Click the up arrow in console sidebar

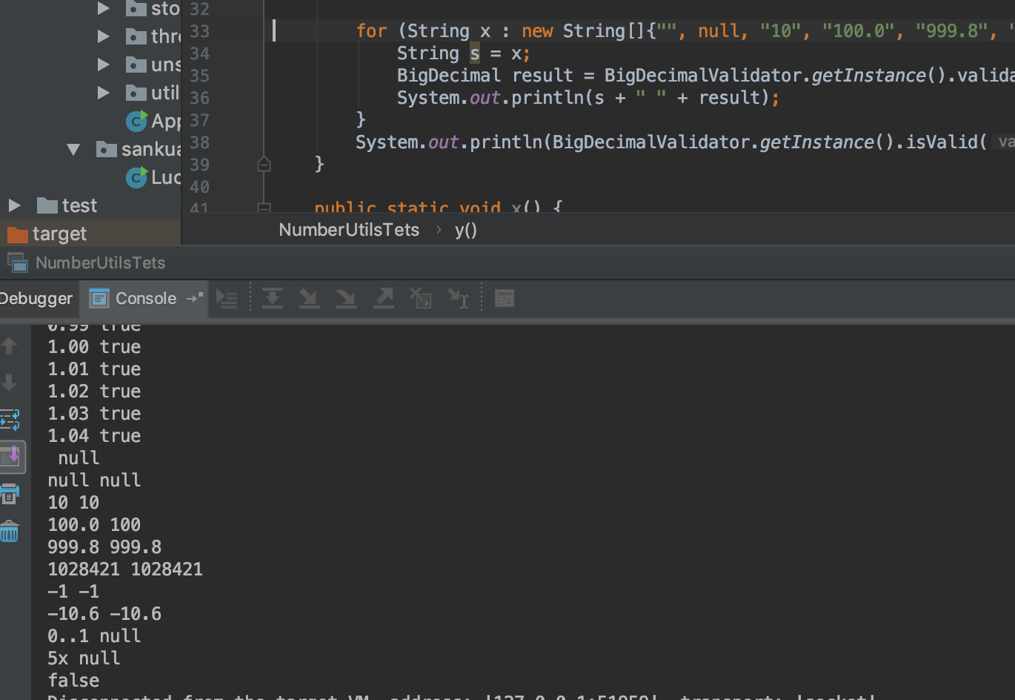pyautogui.click(x=10, y=346)
